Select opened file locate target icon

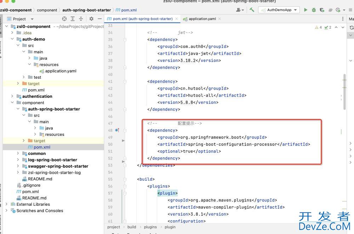pos(64,19)
